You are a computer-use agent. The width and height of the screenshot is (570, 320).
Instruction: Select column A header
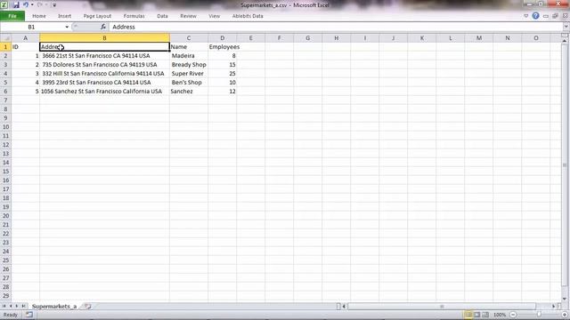point(25,37)
